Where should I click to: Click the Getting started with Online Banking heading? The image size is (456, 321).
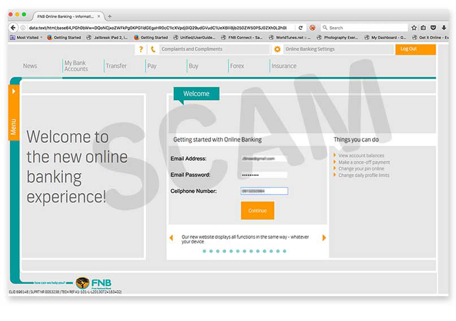click(217, 139)
